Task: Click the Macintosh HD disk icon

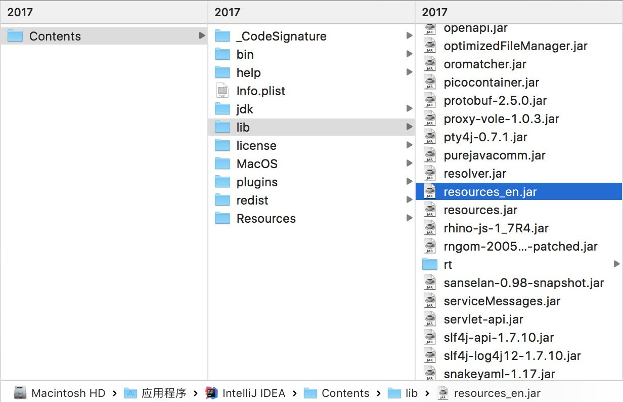Action: (x=20, y=392)
